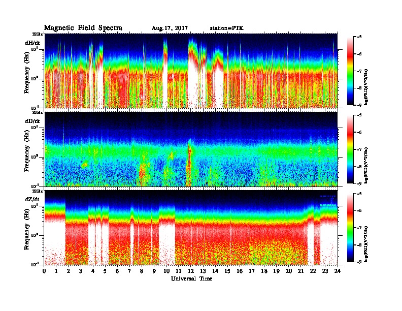
Task: Click the 1 hour tick label
Action: 57,271
